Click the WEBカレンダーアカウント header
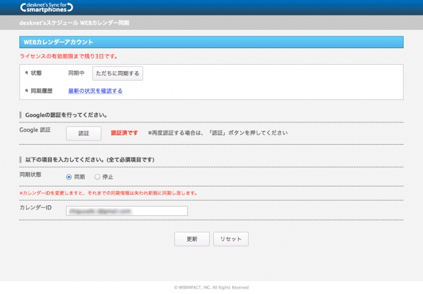The image size is (423, 294). point(211,42)
